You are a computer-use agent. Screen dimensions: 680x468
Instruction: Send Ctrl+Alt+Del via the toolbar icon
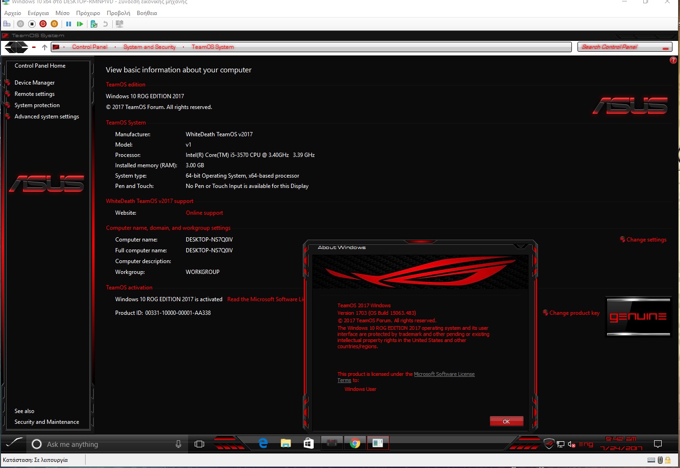[x=7, y=23]
